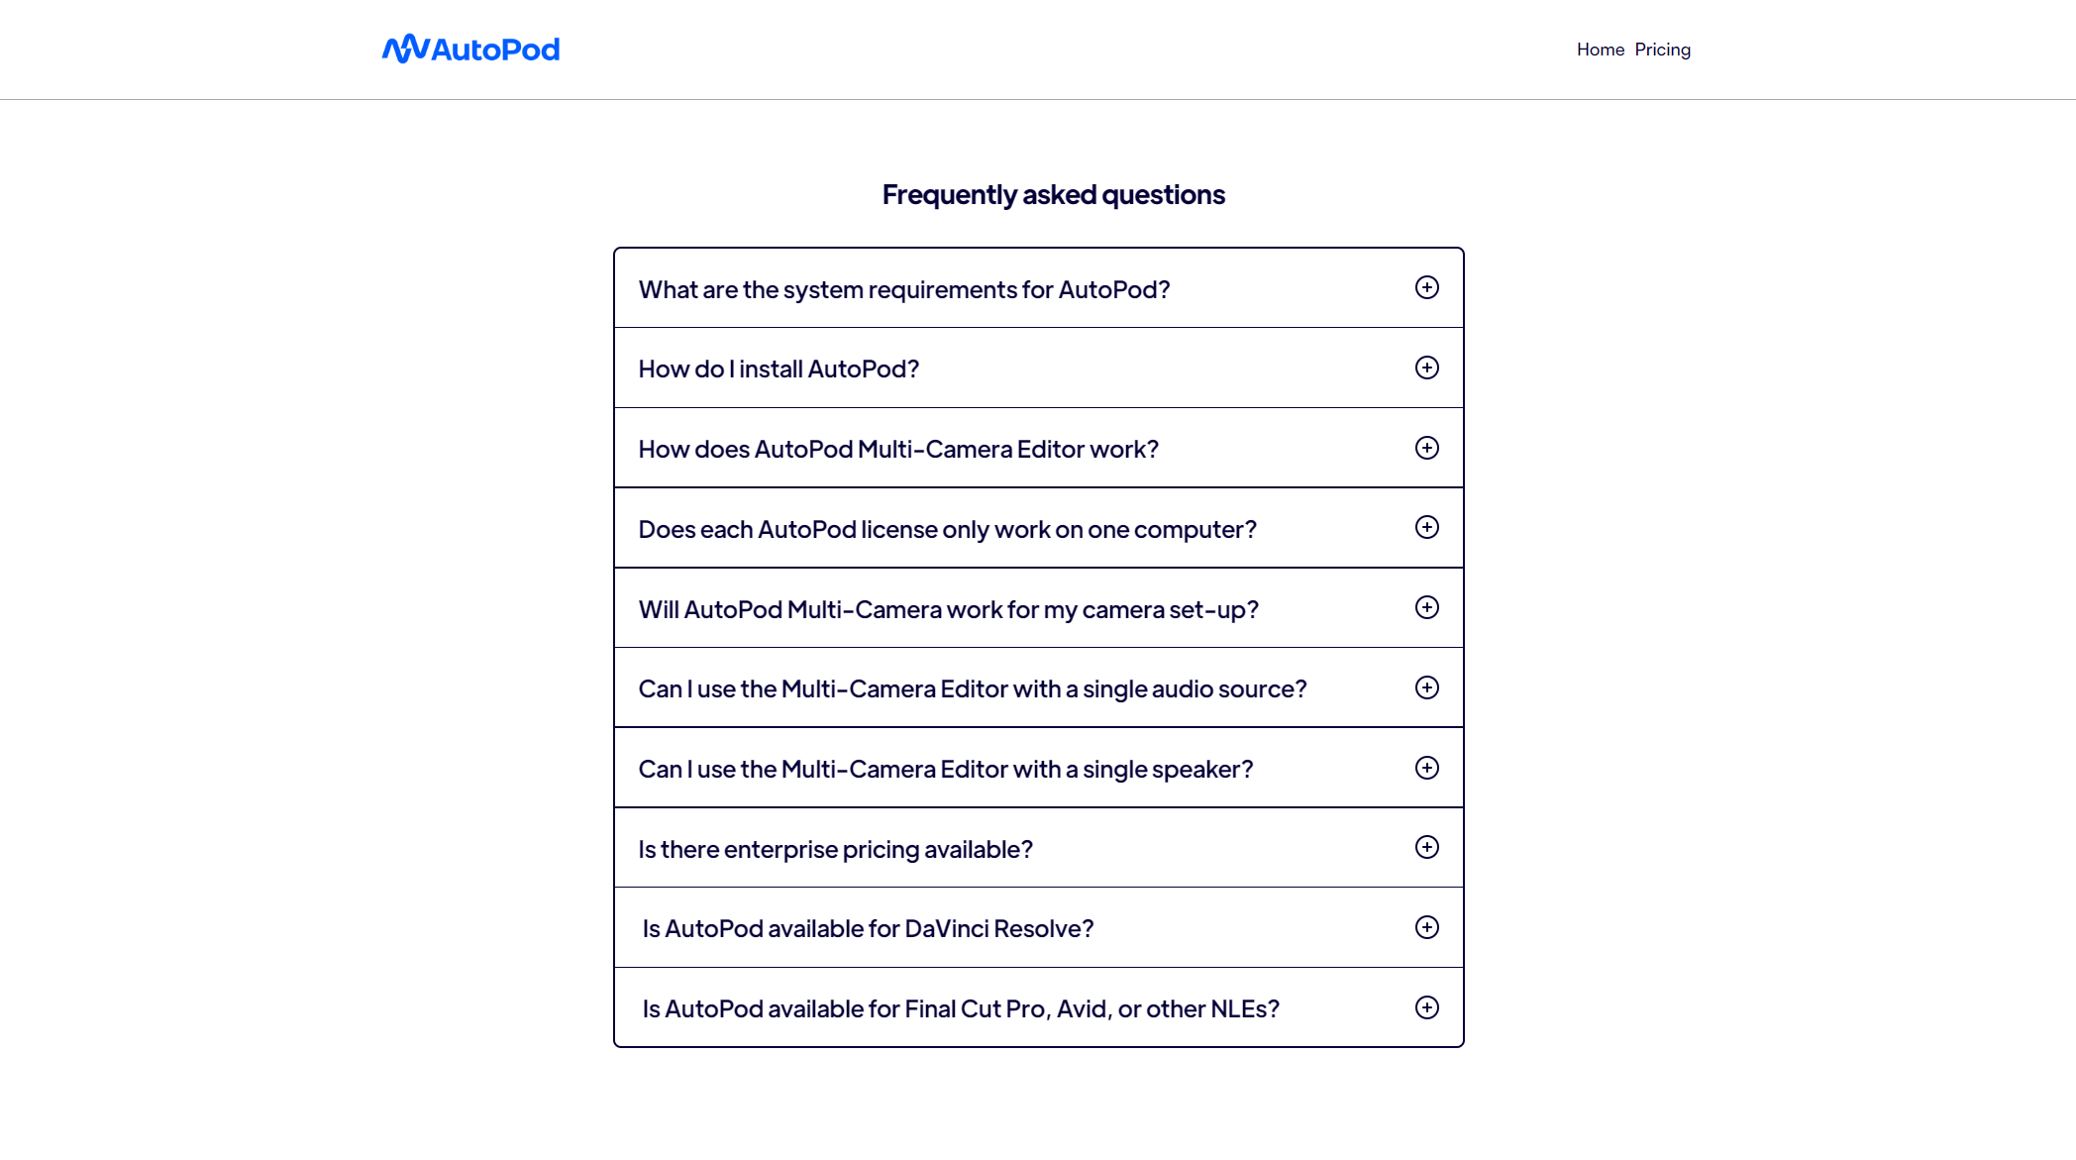This screenshot has width=2076, height=1160.
Task: Click plus icon for enterprise pricing question
Action: (1426, 847)
